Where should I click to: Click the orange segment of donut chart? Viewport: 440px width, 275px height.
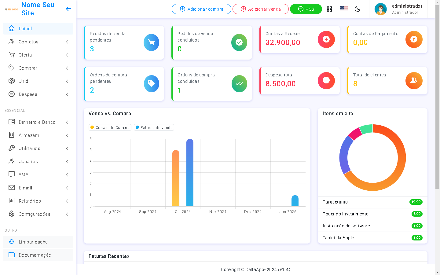(x=394, y=178)
